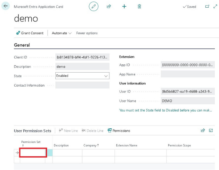Screen dimensions: 219x170
Task: Click the Extension Name column header
Action: tap(127, 145)
